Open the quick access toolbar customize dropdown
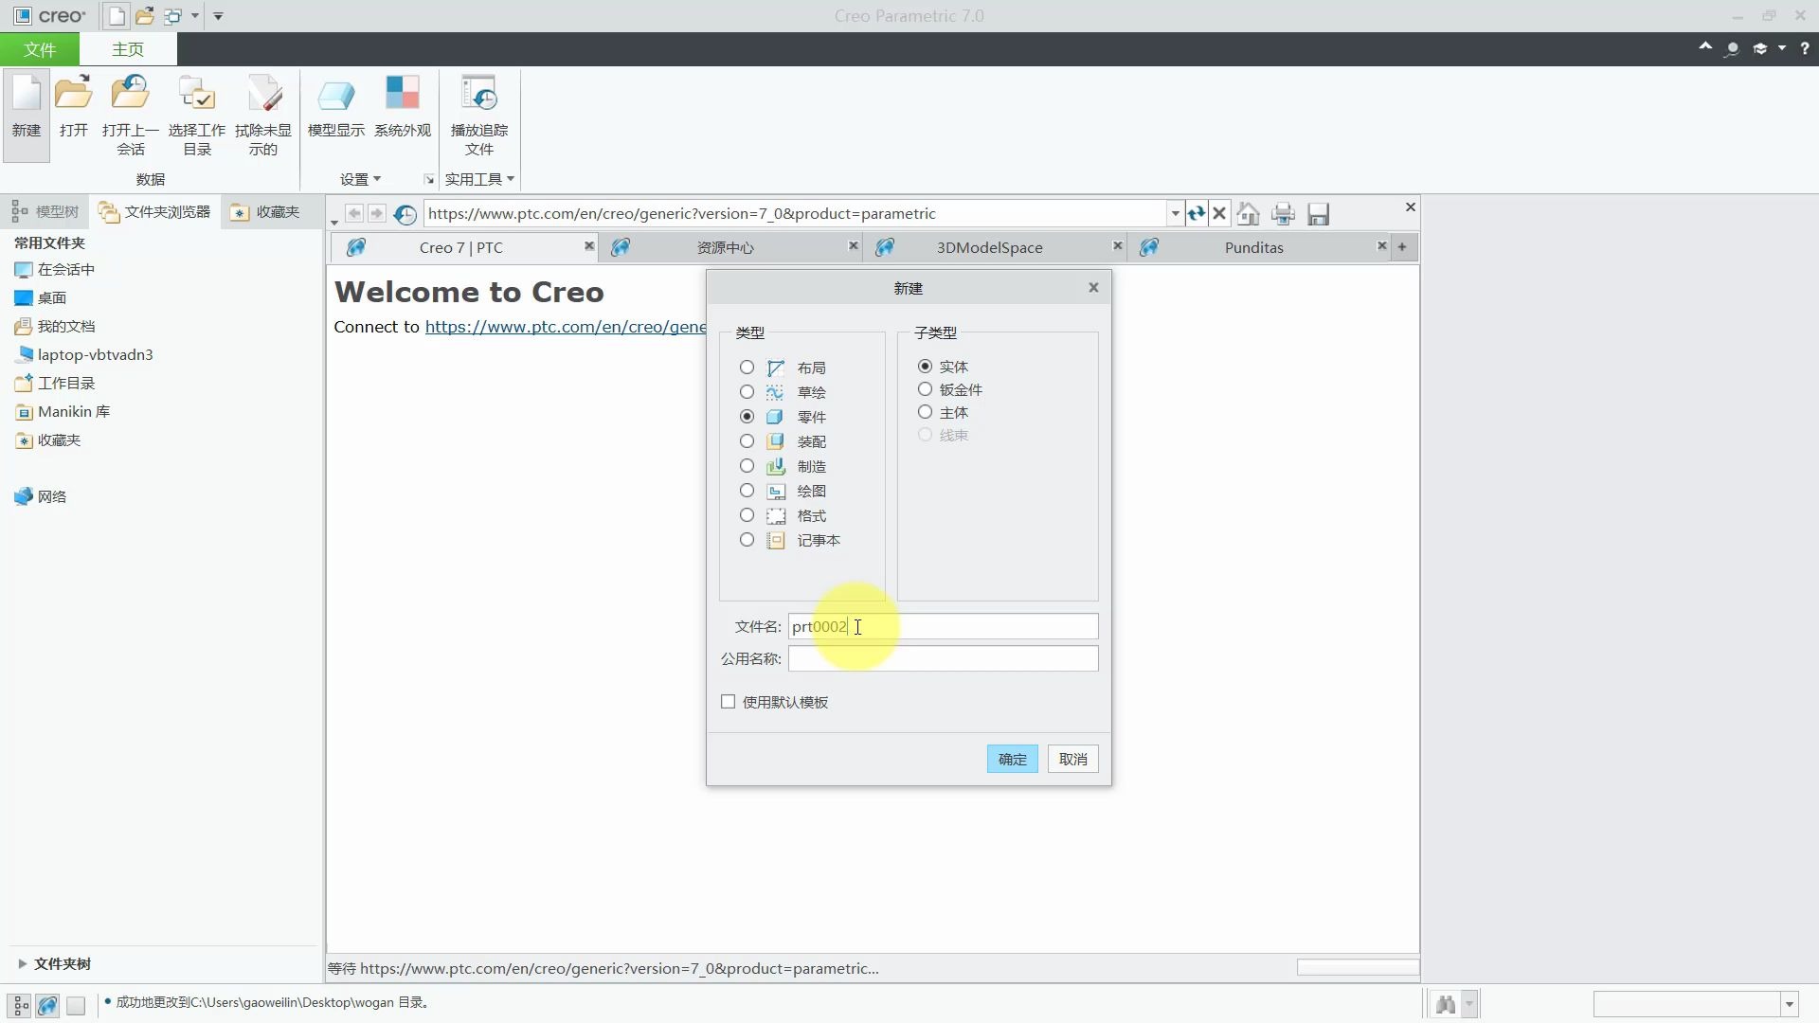The width and height of the screenshot is (1819, 1023). coord(218,16)
